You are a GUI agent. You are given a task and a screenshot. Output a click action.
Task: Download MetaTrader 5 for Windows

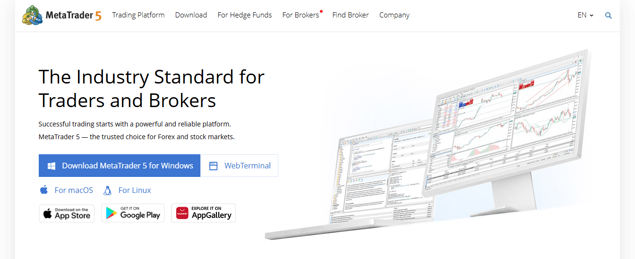[120, 166]
